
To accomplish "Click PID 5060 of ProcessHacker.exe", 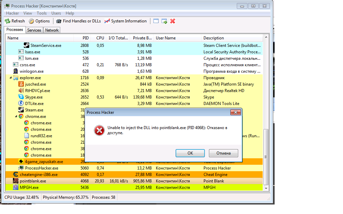I will (x=84, y=168).
